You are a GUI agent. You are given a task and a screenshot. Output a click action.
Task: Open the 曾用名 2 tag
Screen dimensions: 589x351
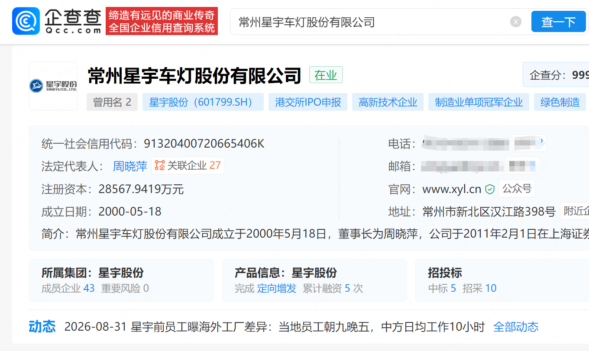112,102
